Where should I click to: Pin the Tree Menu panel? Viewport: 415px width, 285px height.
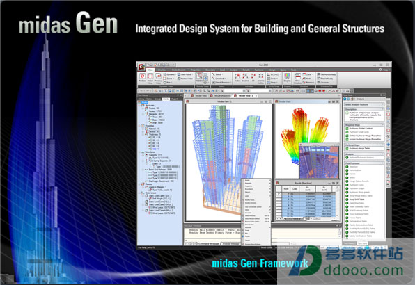pos(178,95)
